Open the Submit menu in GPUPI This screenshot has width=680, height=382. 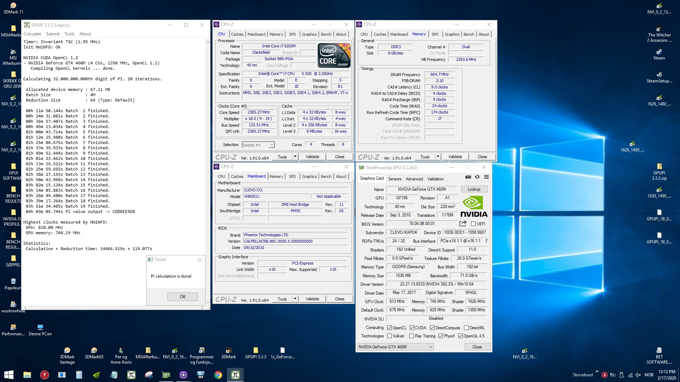coord(52,34)
